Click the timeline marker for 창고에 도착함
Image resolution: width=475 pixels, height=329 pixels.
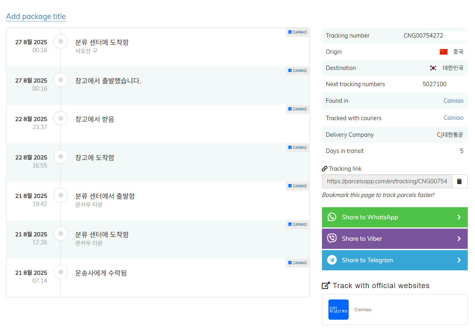61,157
